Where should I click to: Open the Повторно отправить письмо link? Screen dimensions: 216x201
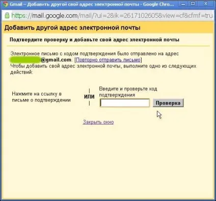pyautogui.click(x=108, y=60)
